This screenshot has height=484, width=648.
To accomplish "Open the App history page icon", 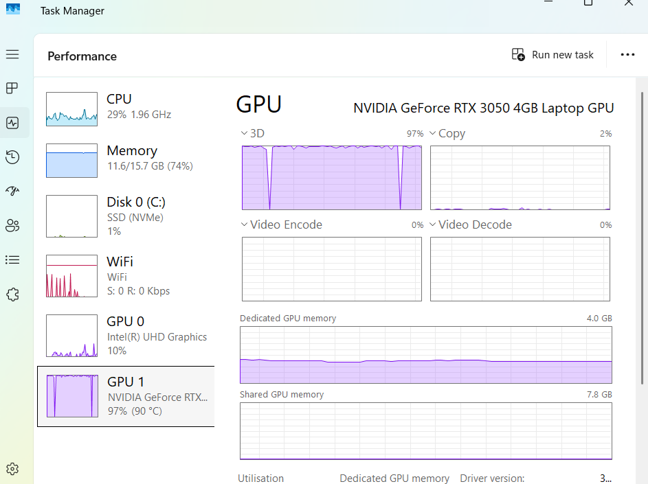I will (x=12, y=157).
